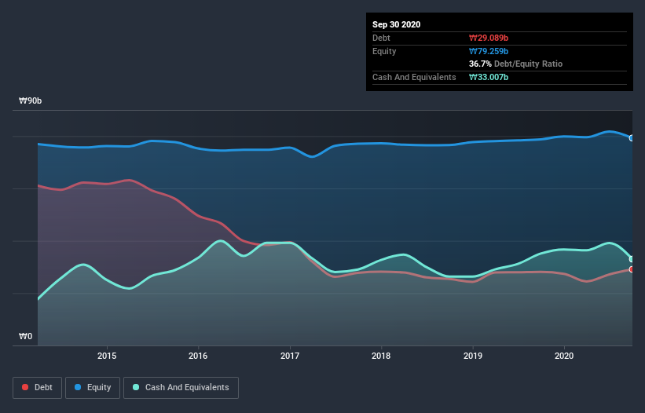The width and height of the screenshot is (645, 413).
Task: Click the Debt label in tooltip
Action: click(381, 38)
